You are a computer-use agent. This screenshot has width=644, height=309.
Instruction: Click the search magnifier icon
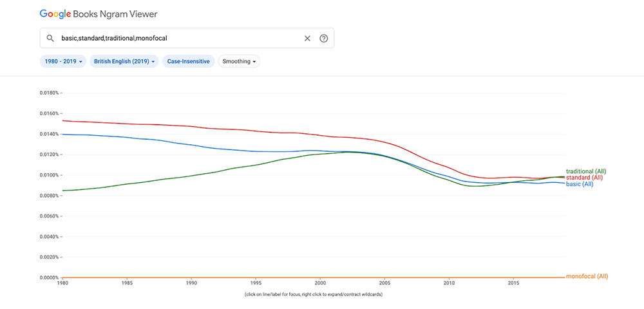point(50,38)
